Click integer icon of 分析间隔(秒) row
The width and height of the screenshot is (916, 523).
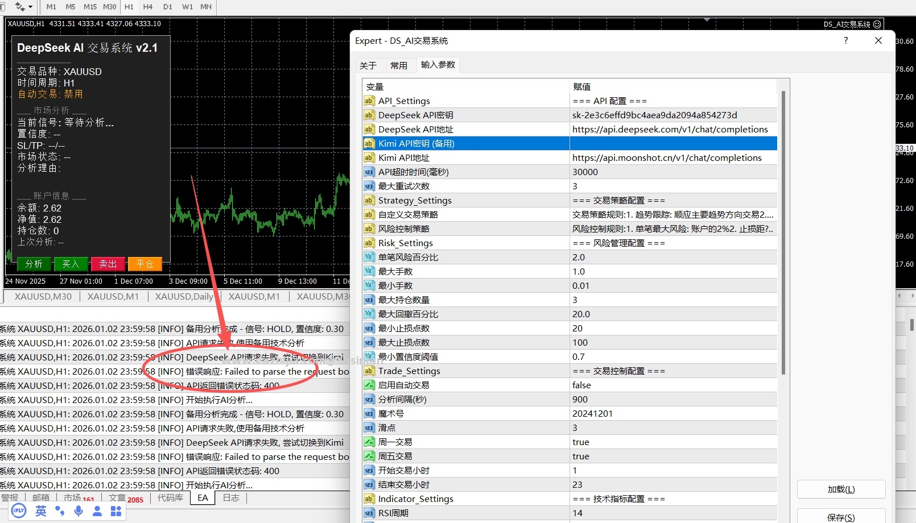(369, 399)
